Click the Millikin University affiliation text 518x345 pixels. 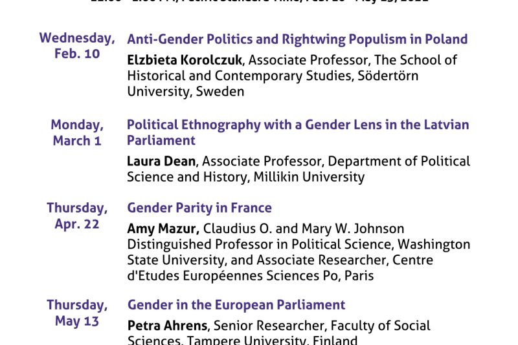(x=309, y=177)
